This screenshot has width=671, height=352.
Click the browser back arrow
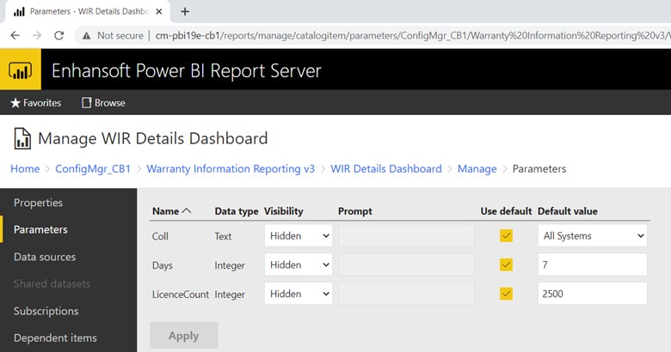15,35
